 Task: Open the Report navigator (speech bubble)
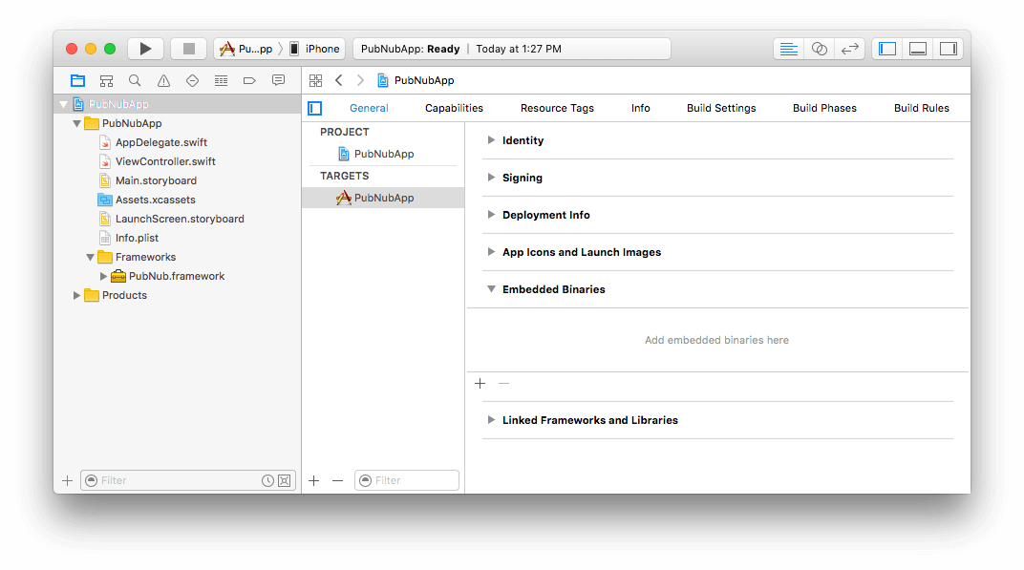click(x=278, y=80)
